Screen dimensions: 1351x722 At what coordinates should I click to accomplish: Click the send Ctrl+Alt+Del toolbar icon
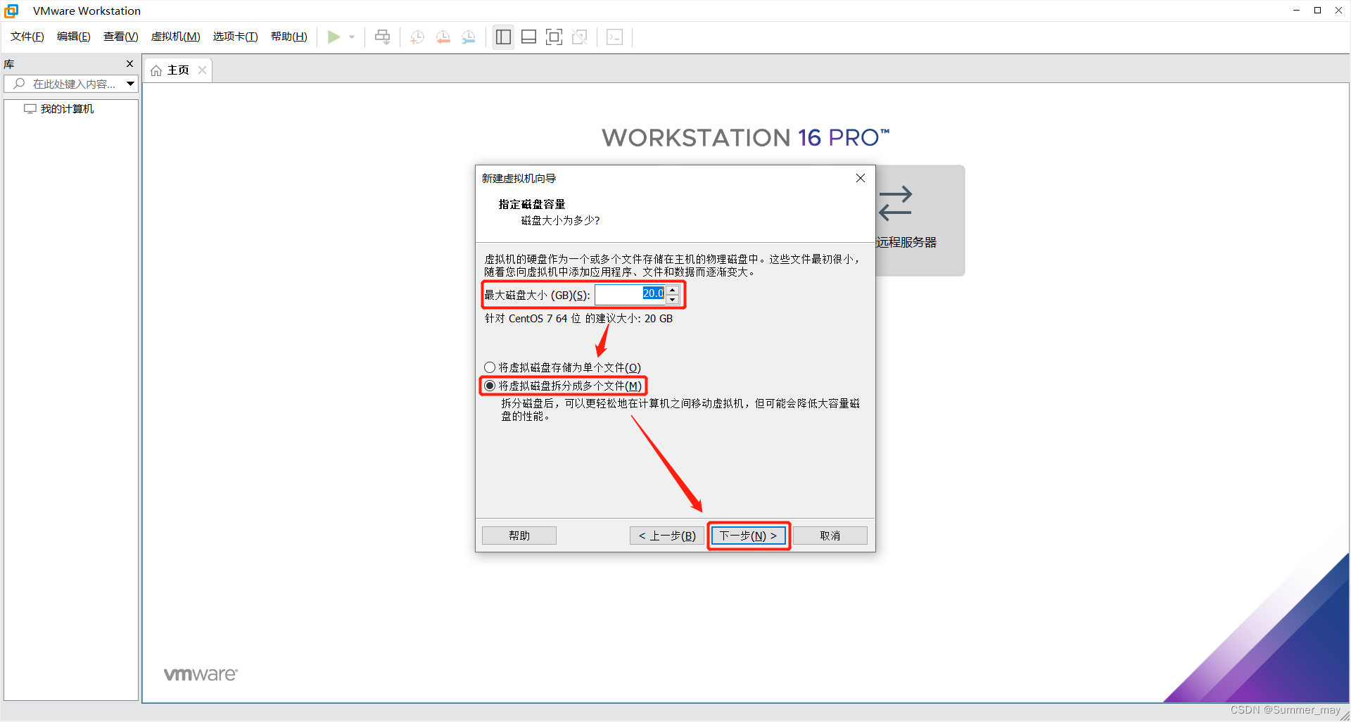pos(382,37)
